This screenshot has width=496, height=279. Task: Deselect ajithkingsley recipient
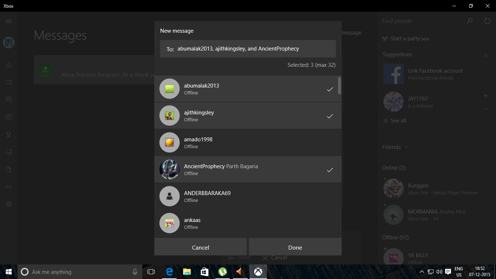[248, 116]
